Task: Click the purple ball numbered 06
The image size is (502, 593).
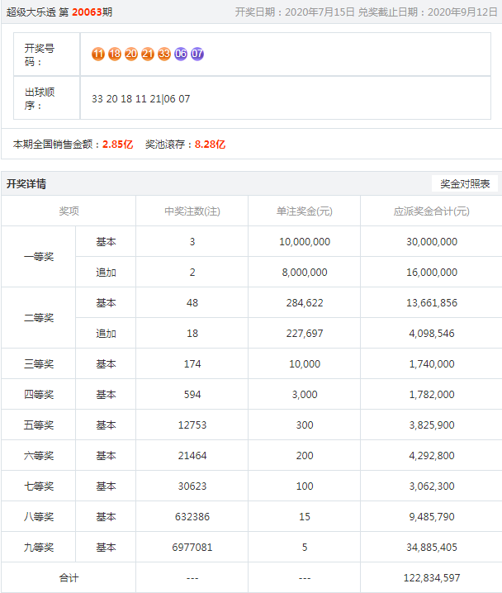Action: point(181,54)
